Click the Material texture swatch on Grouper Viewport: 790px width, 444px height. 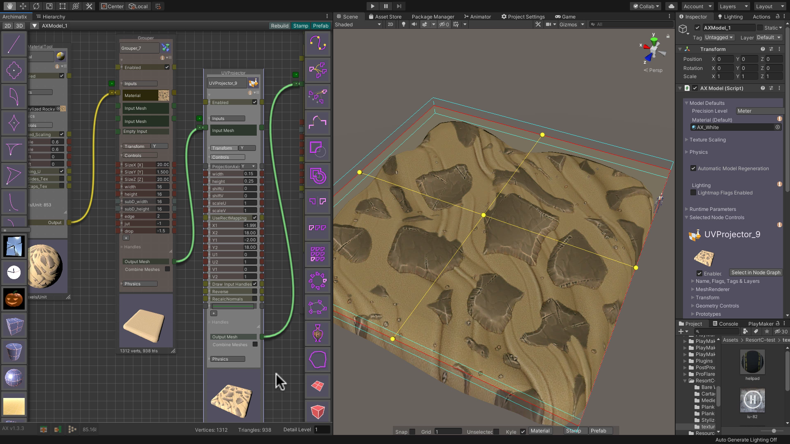tap(164, 95)
